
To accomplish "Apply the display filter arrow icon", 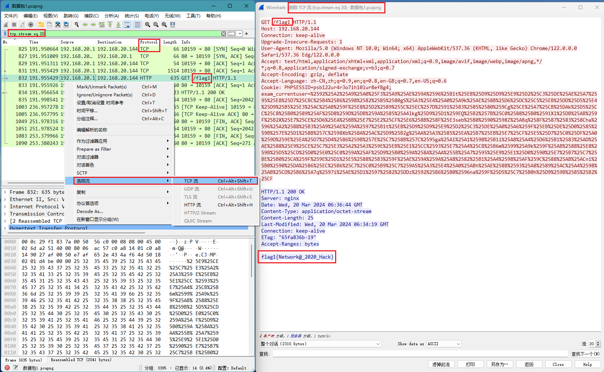I will 232,34.
